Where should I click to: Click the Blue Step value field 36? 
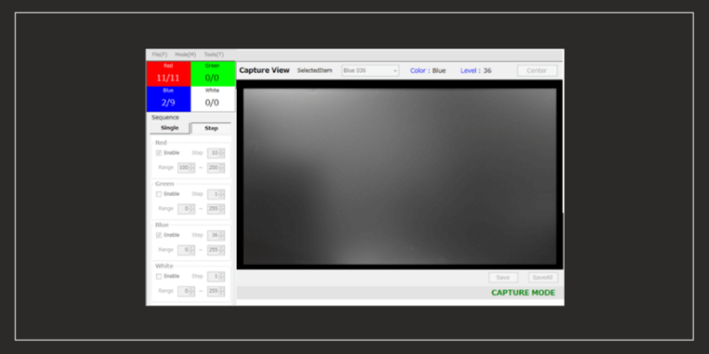click(x=216, y=235)
